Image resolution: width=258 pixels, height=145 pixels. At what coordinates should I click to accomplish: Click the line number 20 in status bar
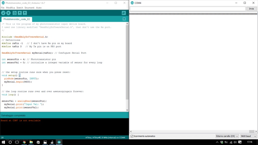coord(2,137)
